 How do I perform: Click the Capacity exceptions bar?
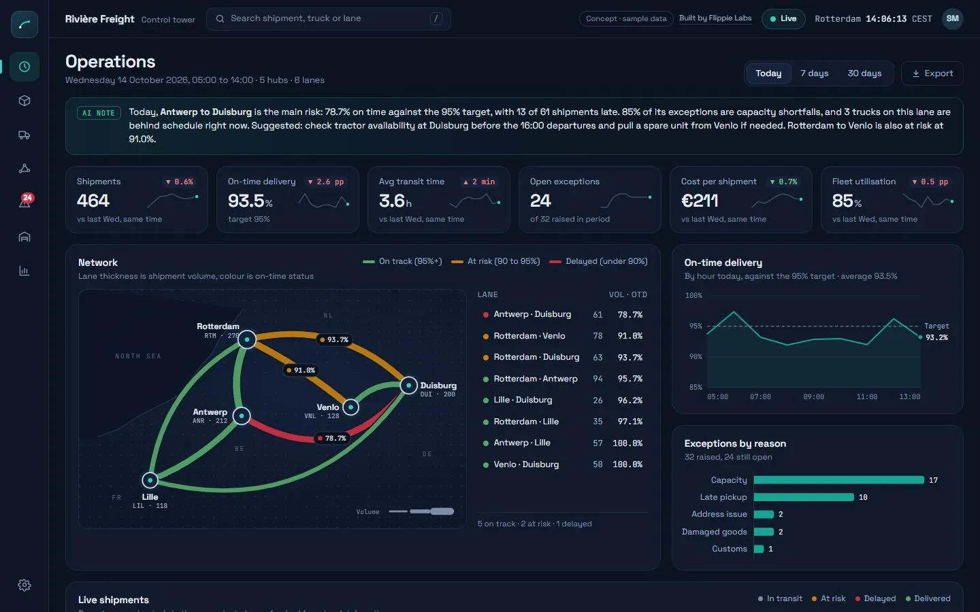click(839, 480)
